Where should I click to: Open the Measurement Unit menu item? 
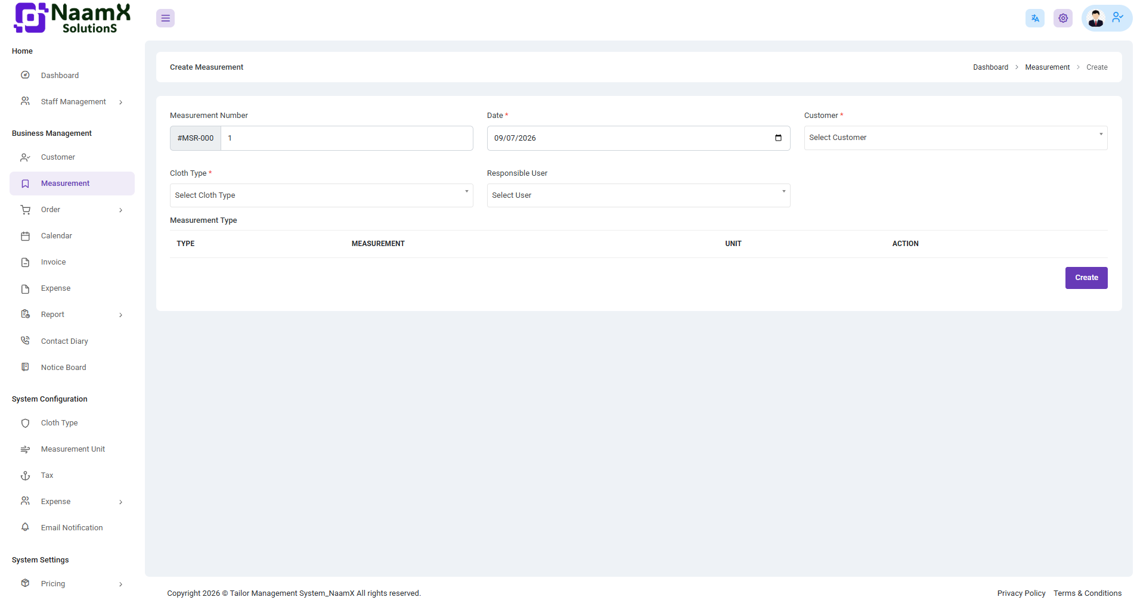(72, 449)
